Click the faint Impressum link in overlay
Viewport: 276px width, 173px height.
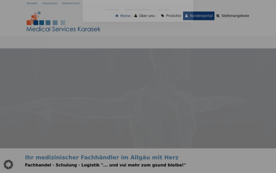[x=164, y=10]
